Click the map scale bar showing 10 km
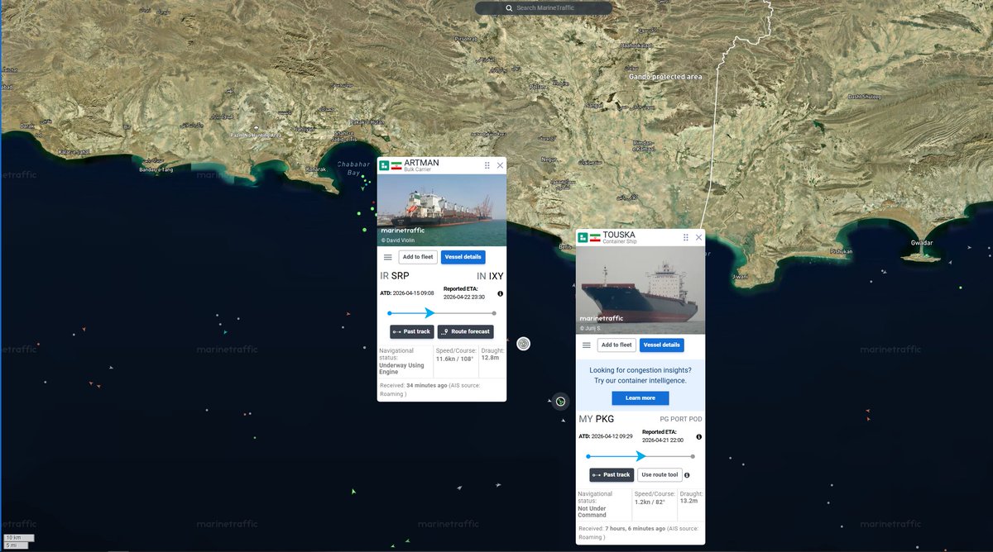The width and height of the screenshot is (993, 552). click(17, 538)
